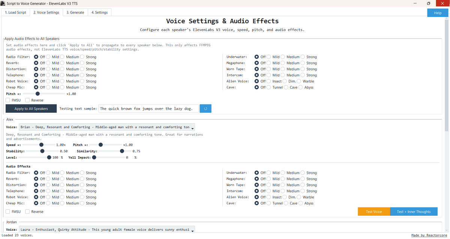The height and width of the screenshot is (239, 450).
Task: Switch to the 1. Load Script tab
Action: pos(15,12)
